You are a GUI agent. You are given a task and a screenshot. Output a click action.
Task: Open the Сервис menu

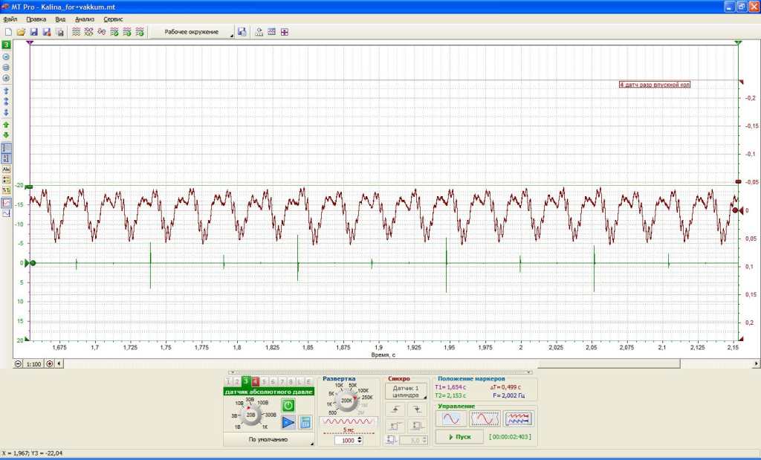(113, 19)
